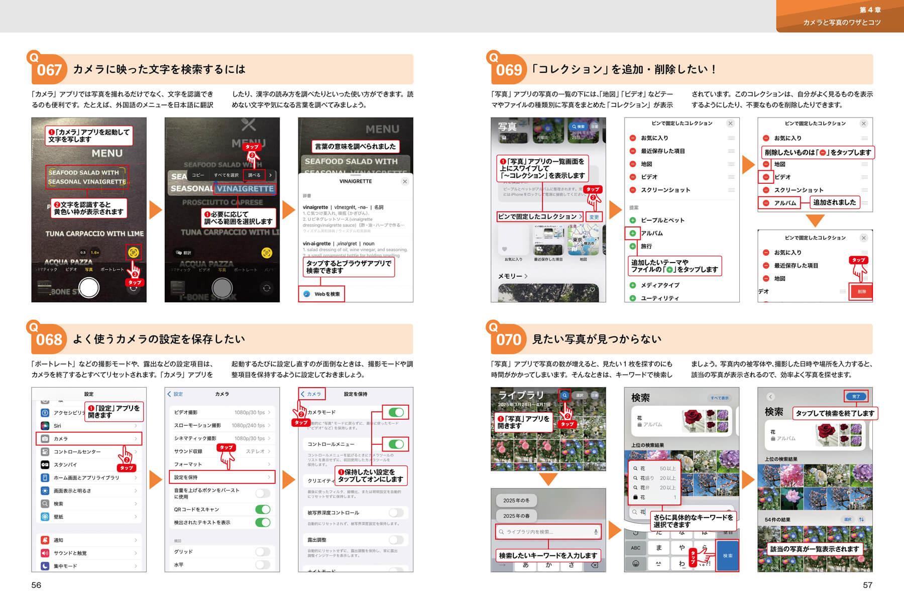Tap the yellow Live Text icon beside 1.6× zoom
Image resolution: width=904 pixels, height=599 pixels.
pos(133,252)
